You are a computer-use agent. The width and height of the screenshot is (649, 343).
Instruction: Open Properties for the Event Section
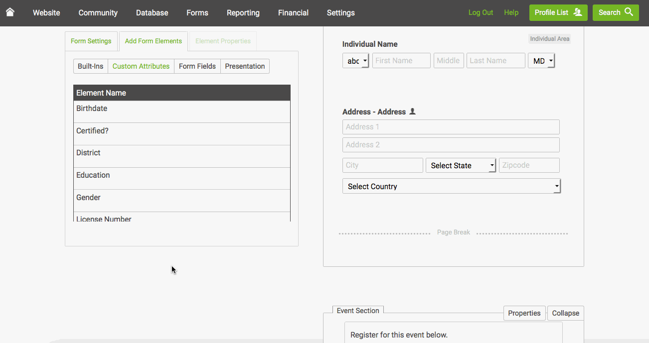(x=524, y=313)
